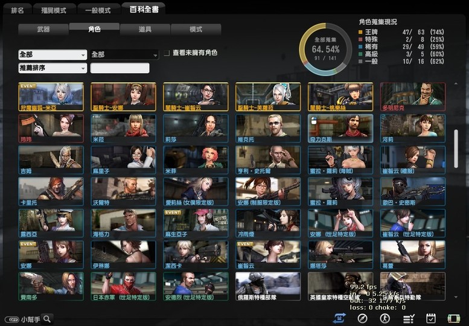Open the 闇騎士-格樂絲 character card
Image resolution: width=469 pixels, height=326 pixels.
pyautogui.click(x=340, y=97)
